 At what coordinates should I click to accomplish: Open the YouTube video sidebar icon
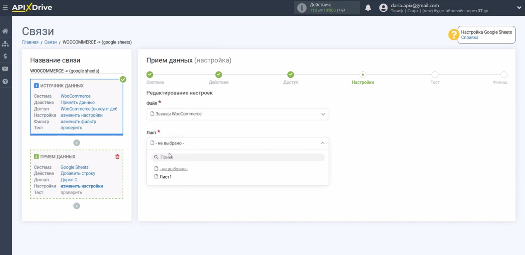5,69
